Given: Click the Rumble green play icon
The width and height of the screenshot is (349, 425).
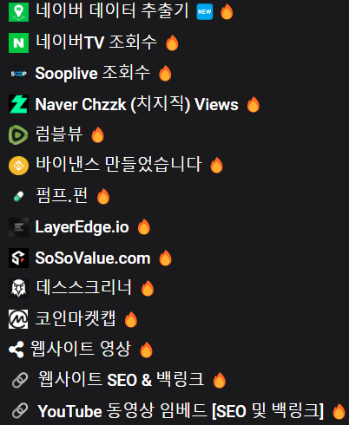Looking at the screenshot, I should coord(18,134).
